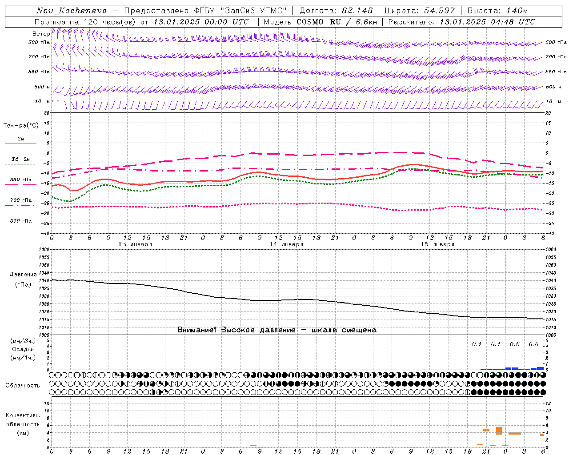Click the 700 гПа temperature legend entry
Image resolution: width=569 pixels, height=455 pixels.
click(x=21, y=200)
